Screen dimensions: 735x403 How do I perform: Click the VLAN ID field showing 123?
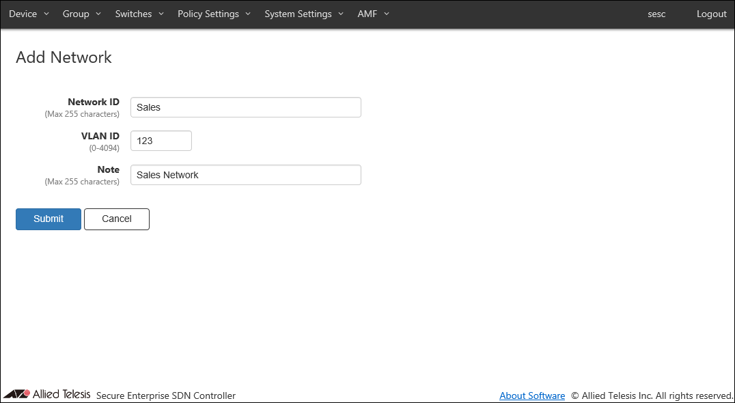(x=161, y=141)
